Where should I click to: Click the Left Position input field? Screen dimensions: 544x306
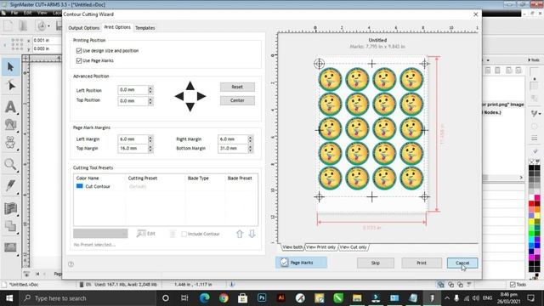click(133, 90)
